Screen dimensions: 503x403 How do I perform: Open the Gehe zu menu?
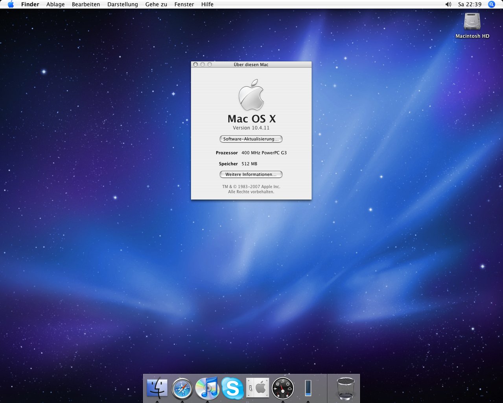[x=156, y=4]
